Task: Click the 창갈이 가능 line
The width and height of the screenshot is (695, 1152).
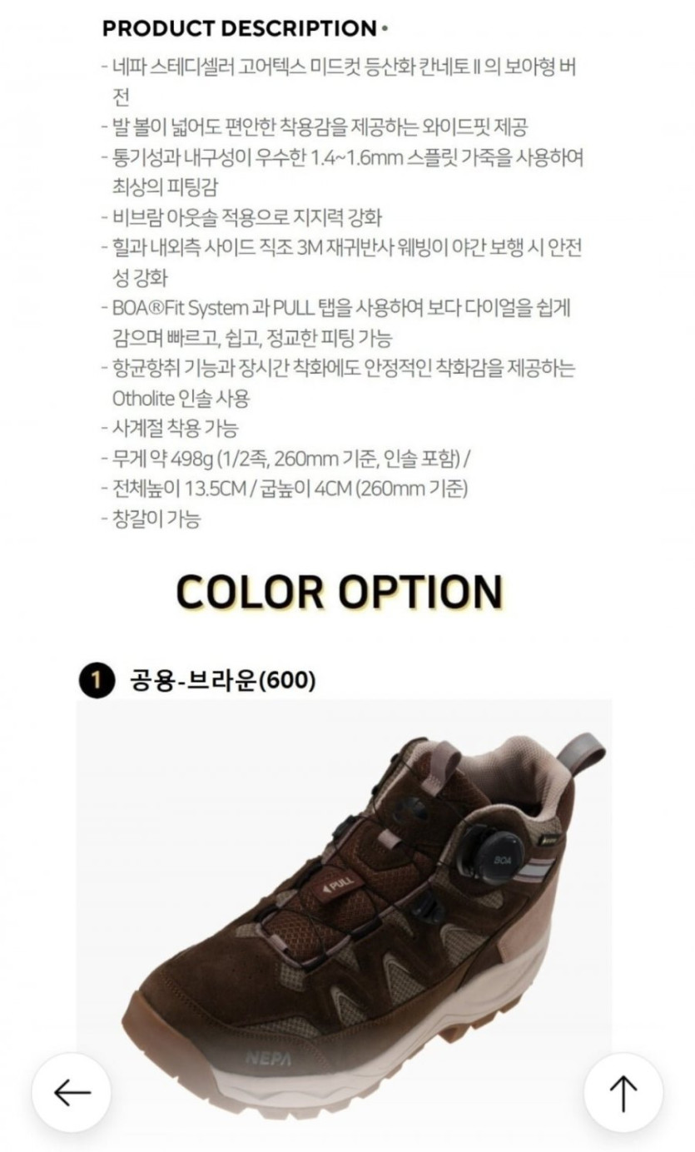Action: pos(150,519)
